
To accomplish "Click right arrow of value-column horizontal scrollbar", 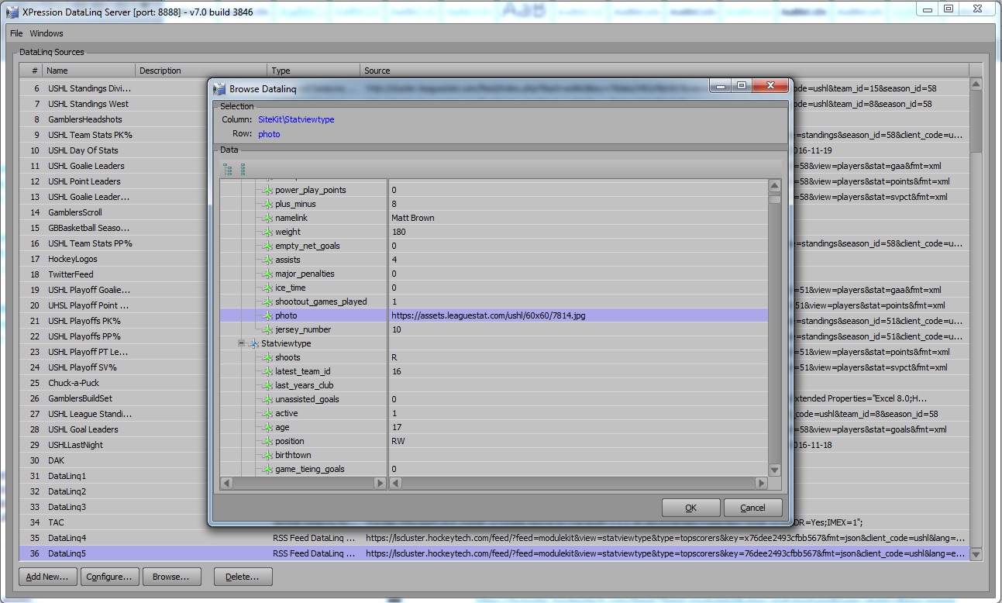I will tap(761, 483).
